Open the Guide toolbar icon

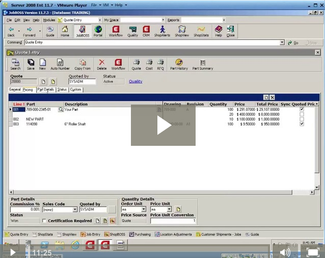[50, 31]
